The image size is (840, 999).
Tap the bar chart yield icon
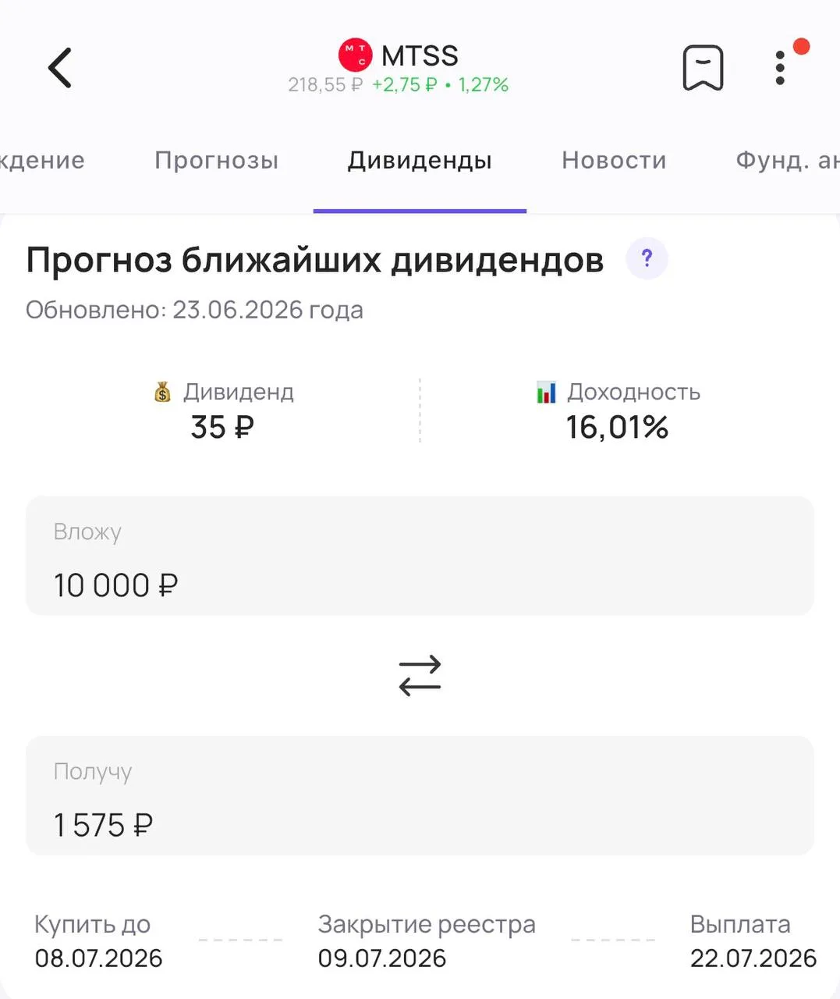pos(546,392)
